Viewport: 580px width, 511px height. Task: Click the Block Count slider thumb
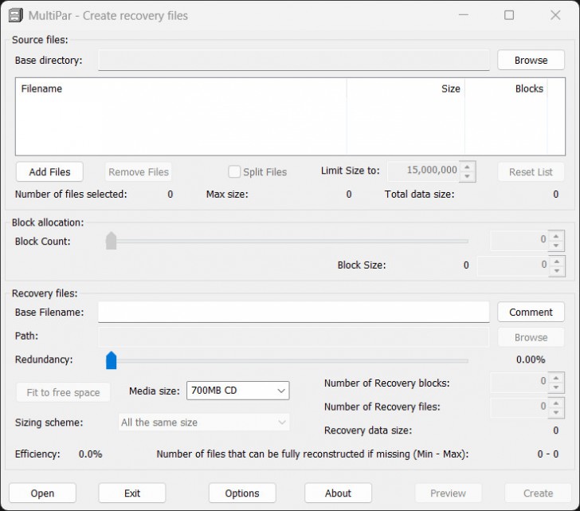(x=112, y=241)
